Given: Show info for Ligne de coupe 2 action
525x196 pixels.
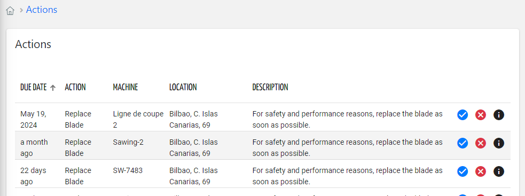Looking at the screenshot, I should 498,115.
